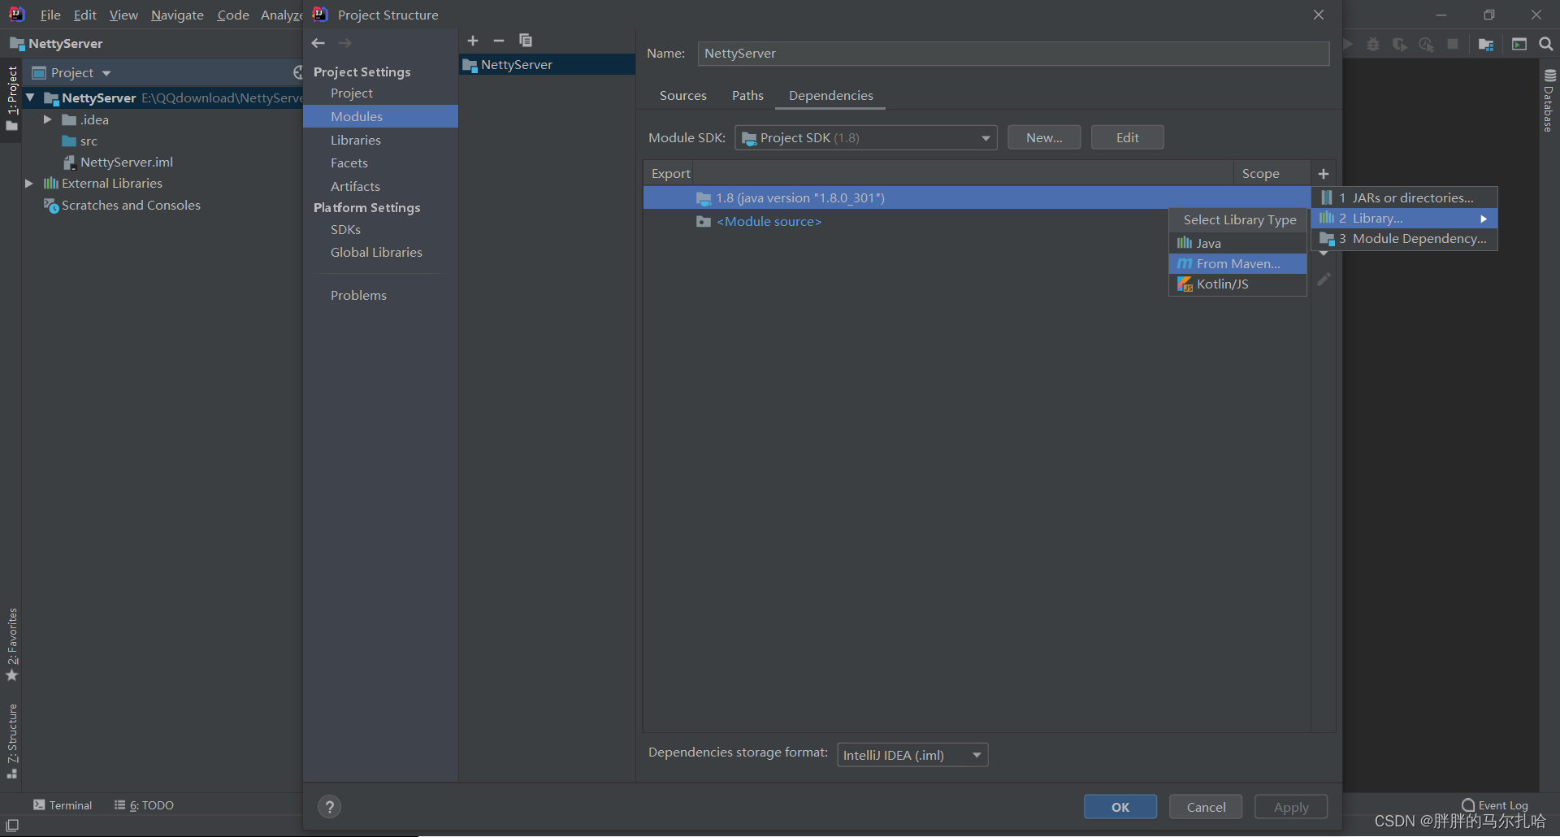Screen dimensions: 1560x837
Task: Select the NettyServer module entry
Action: click(x=547, y=65)
